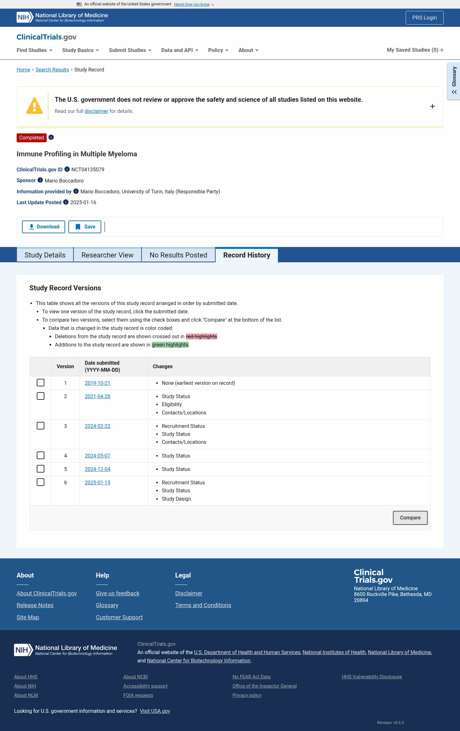
Task: Switch to the Researcher View tab
Action: coord(107,255)
